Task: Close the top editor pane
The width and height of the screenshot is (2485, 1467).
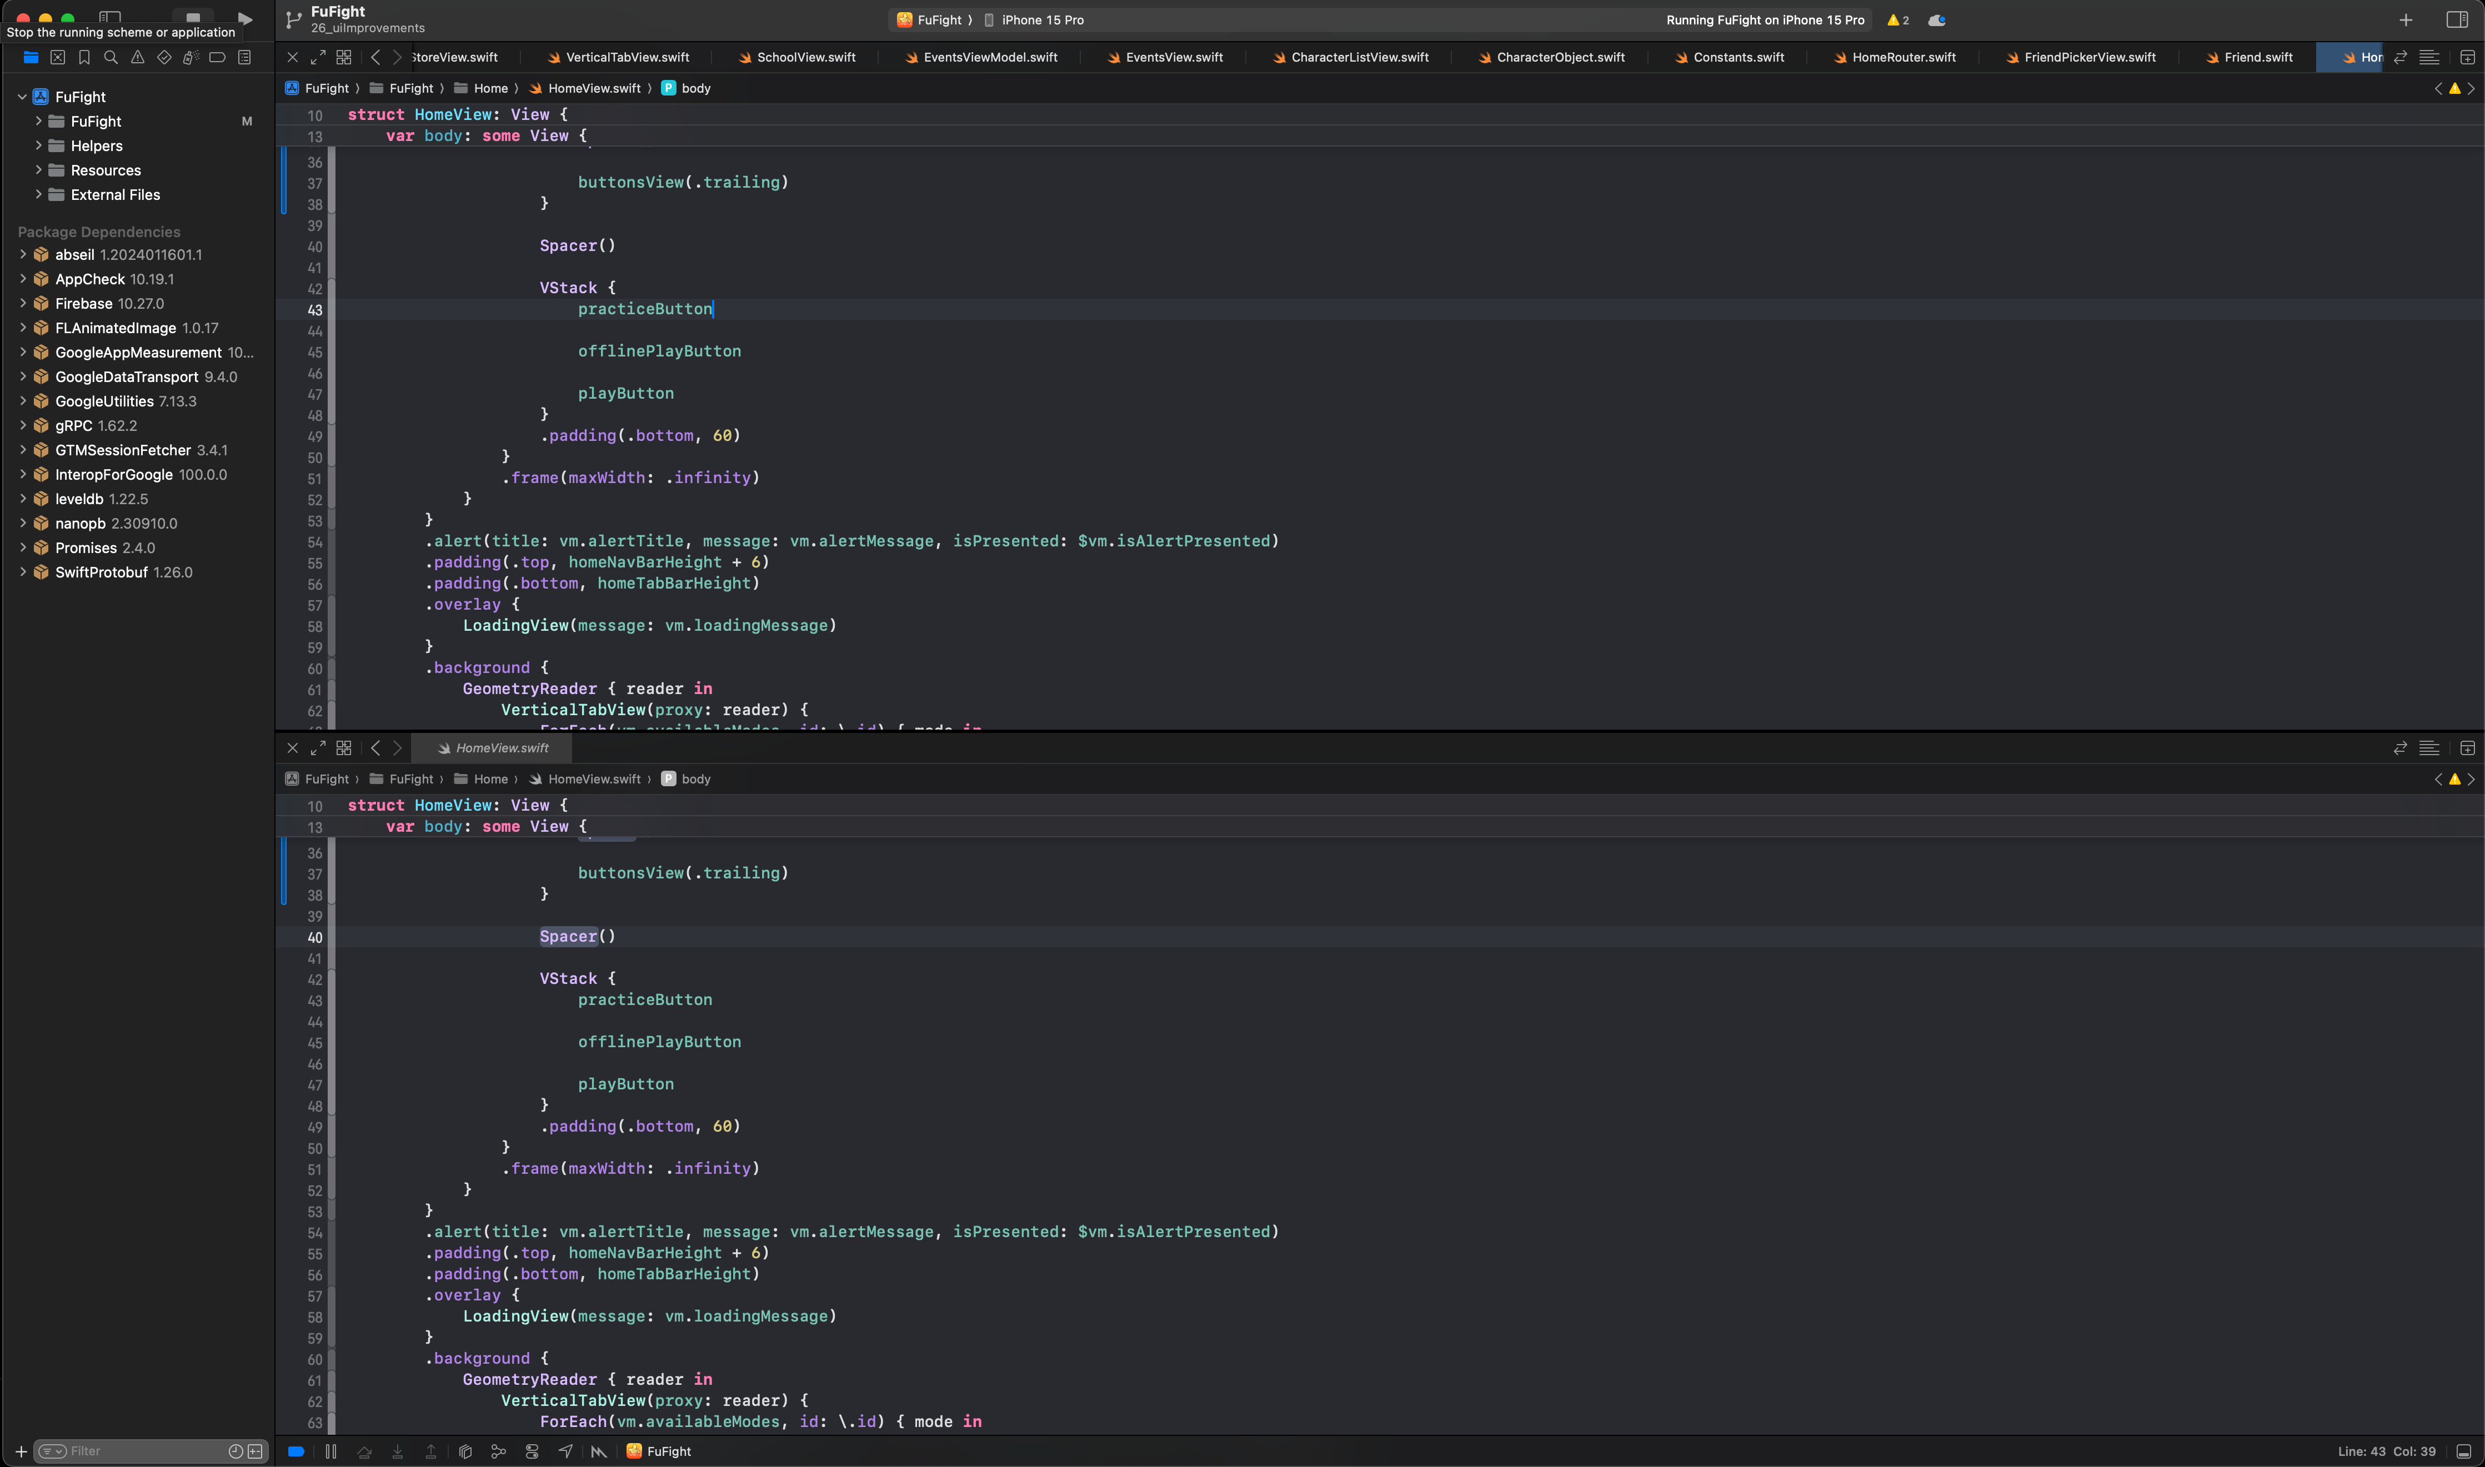Action: point(293,57)
